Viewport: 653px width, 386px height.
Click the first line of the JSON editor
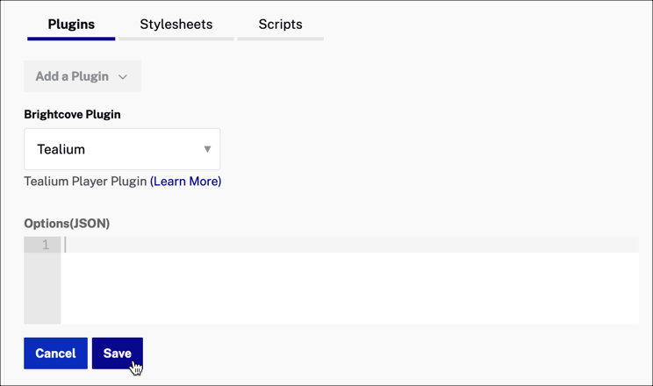(351, 245)
